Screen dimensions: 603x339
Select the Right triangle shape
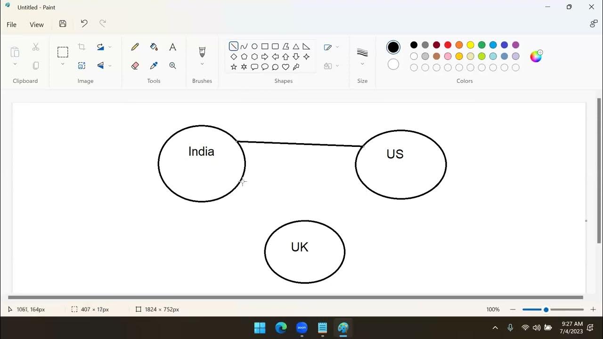coord(306,46)
